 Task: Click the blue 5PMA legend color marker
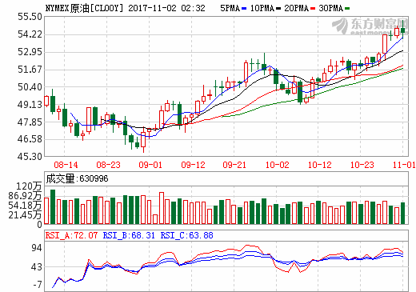[x=244, y=9]
